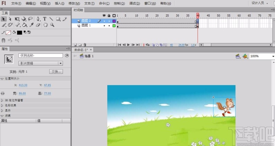This screenshot has width=275, height=146.
Task: Toggle the timeline loop button
Action: (x=148, y=45)
